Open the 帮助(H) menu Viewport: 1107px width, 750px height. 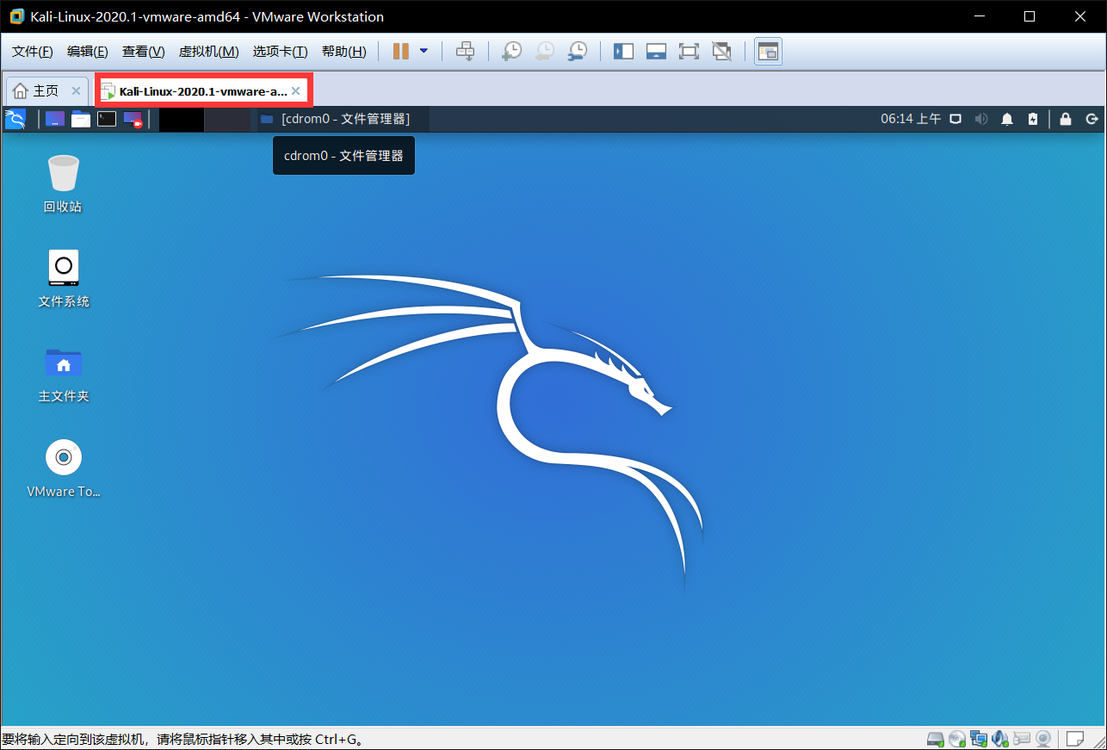(343, 52)
